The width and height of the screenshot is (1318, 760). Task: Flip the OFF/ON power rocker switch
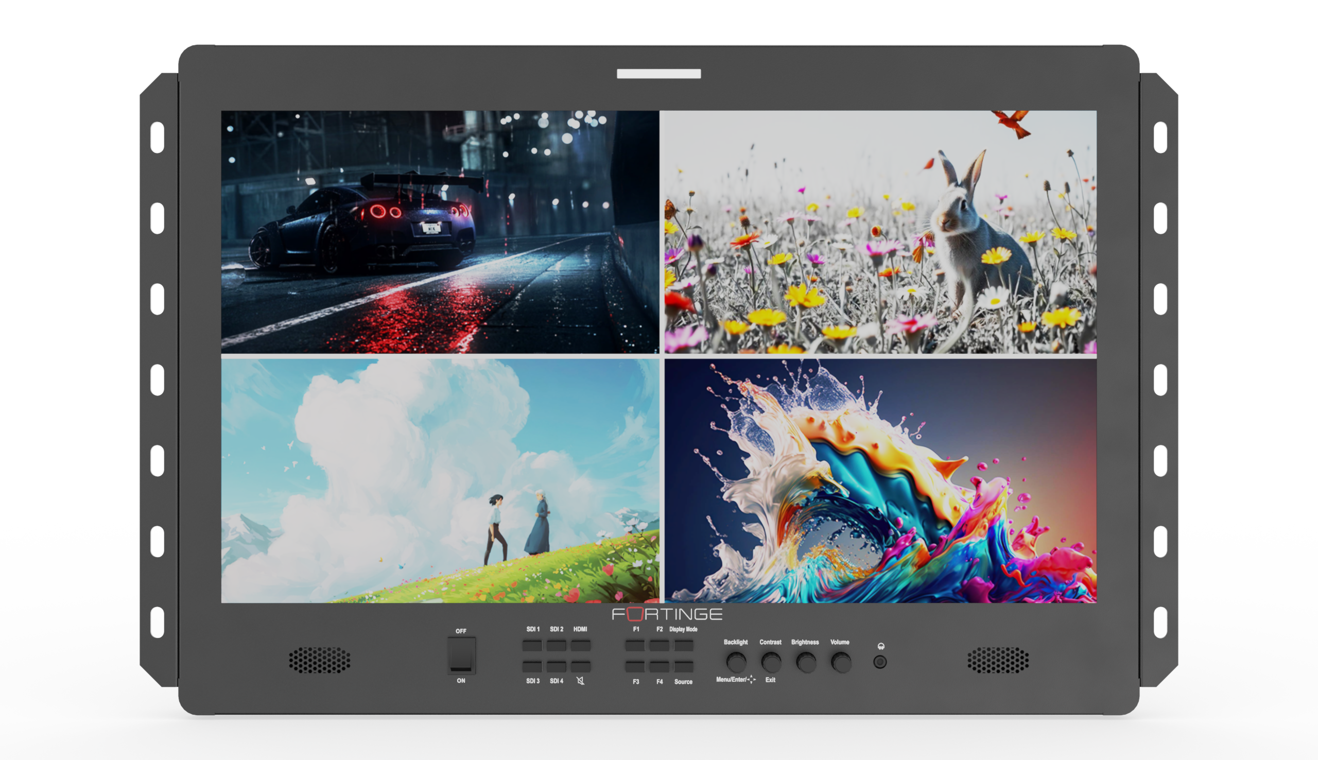[461, 655]
